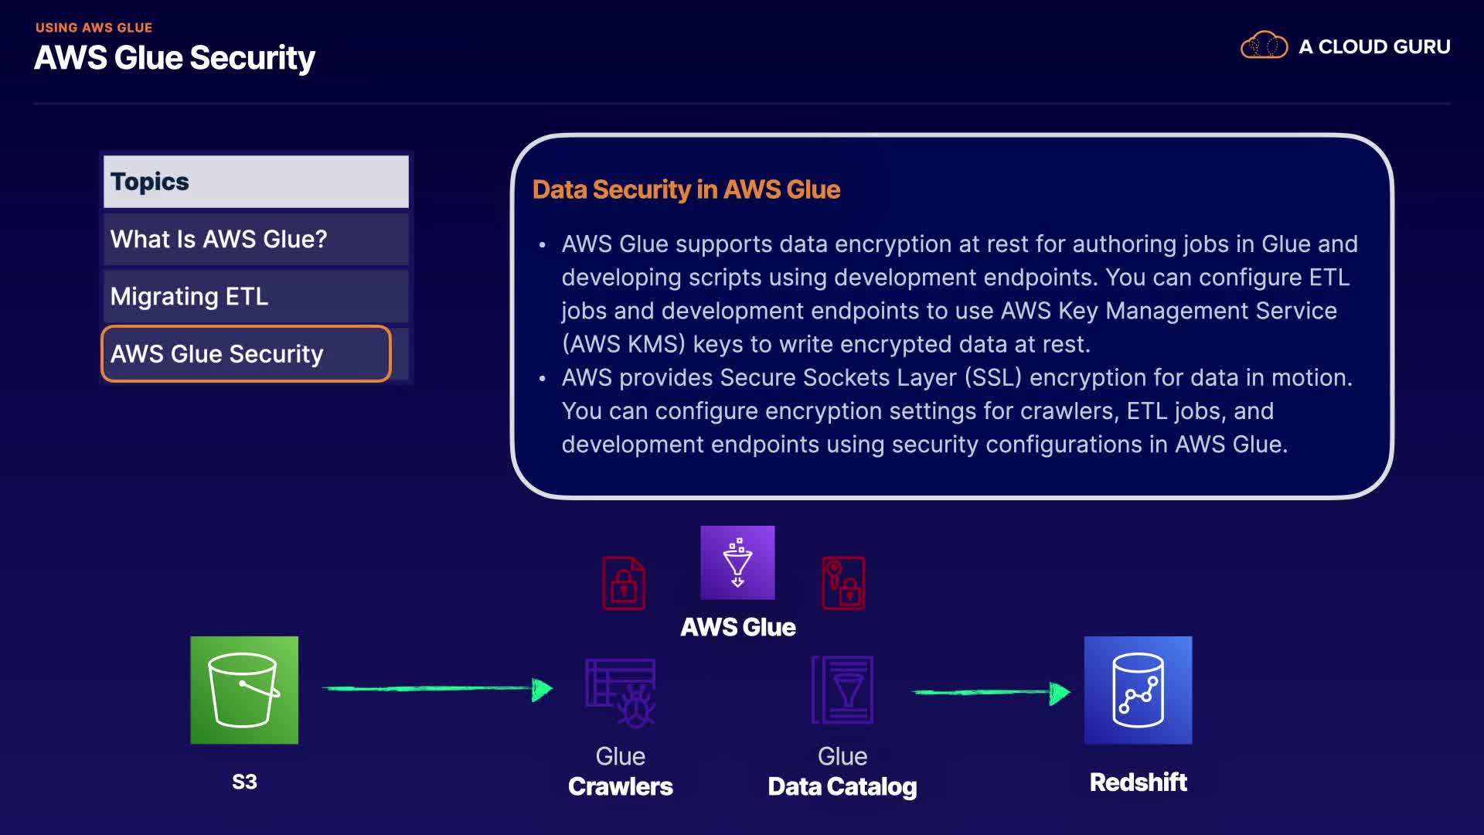Click the Data Catalog label text
The image size is (1484, 835).
pos(842,786)
